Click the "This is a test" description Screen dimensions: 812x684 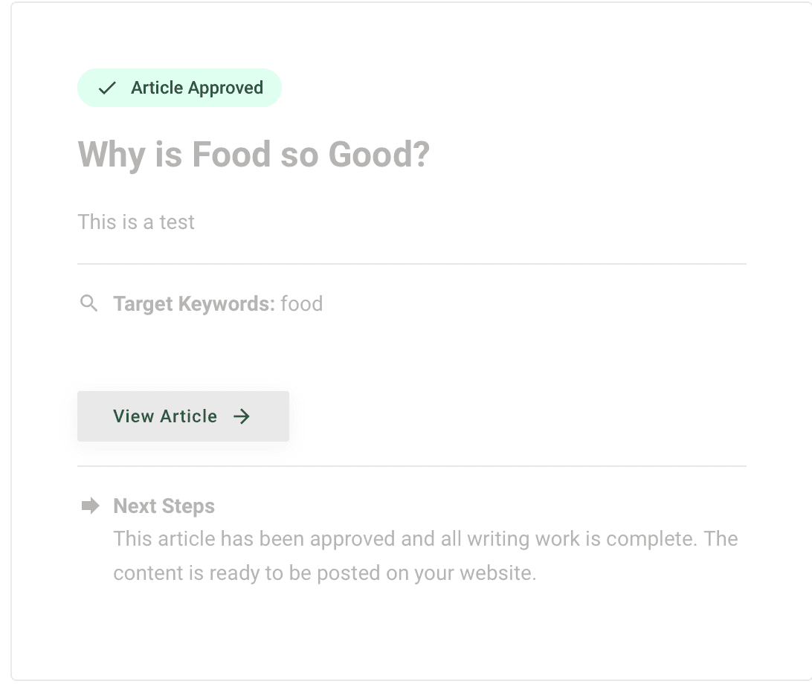tap(136, 222)
